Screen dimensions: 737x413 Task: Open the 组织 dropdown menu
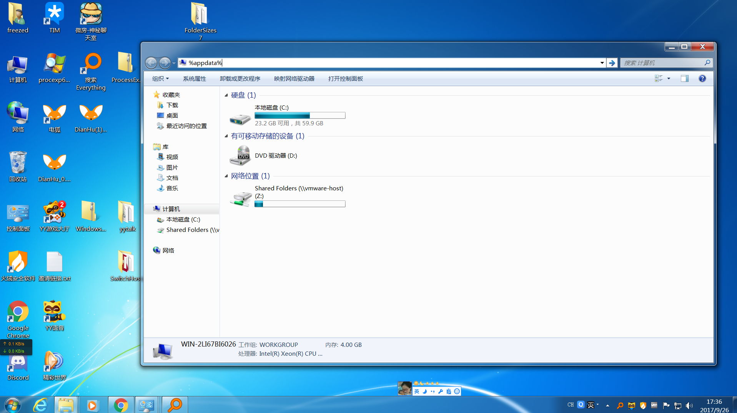[x=160, y=78]
